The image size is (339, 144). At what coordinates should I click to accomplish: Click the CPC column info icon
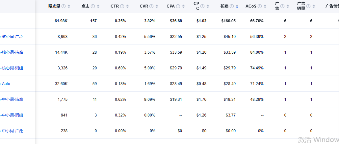(202, 6)
